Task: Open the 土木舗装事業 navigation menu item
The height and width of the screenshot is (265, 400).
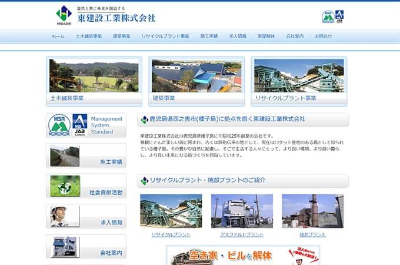Action: tap(88, 36)
